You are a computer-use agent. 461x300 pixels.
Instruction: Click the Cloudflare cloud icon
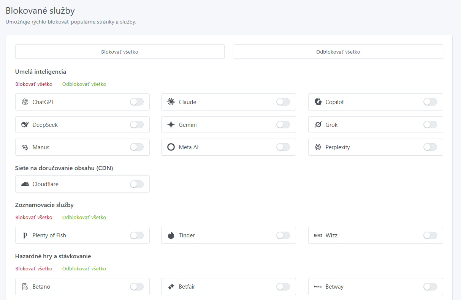click(25, 184)
